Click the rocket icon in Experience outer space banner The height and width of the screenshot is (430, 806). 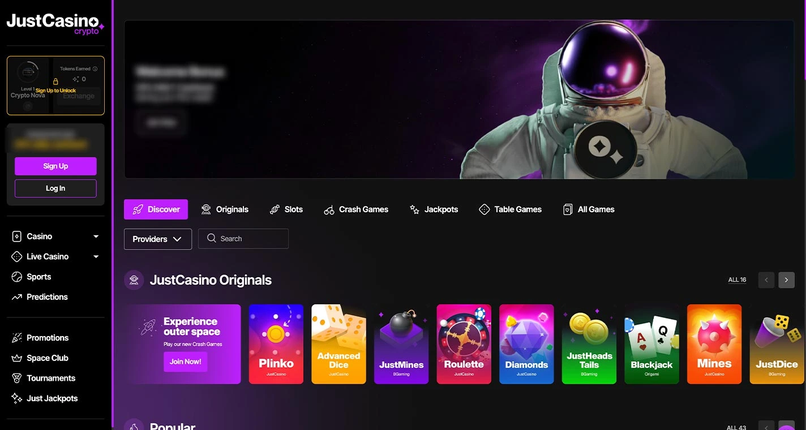[149, 327]
